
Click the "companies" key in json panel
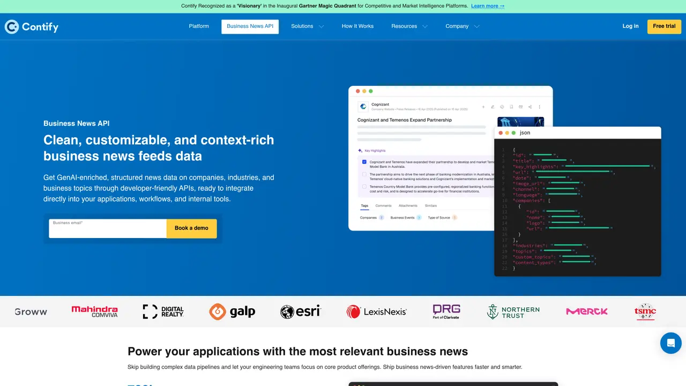[527, 201]
